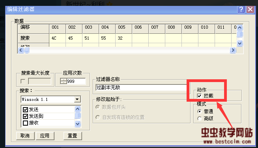Uncheck the 发送到 checkbox
This screenshot has width=258, height=148.
tap(25, 116)
